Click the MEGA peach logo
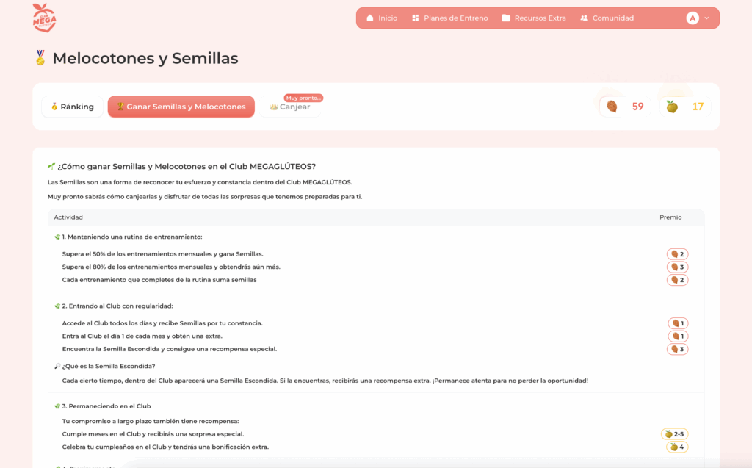 [x=44, y=18]
